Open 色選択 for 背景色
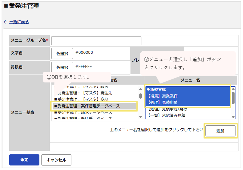Image resolution: width=243 pixels, height=170 pixels. click(x=62, y=67)
